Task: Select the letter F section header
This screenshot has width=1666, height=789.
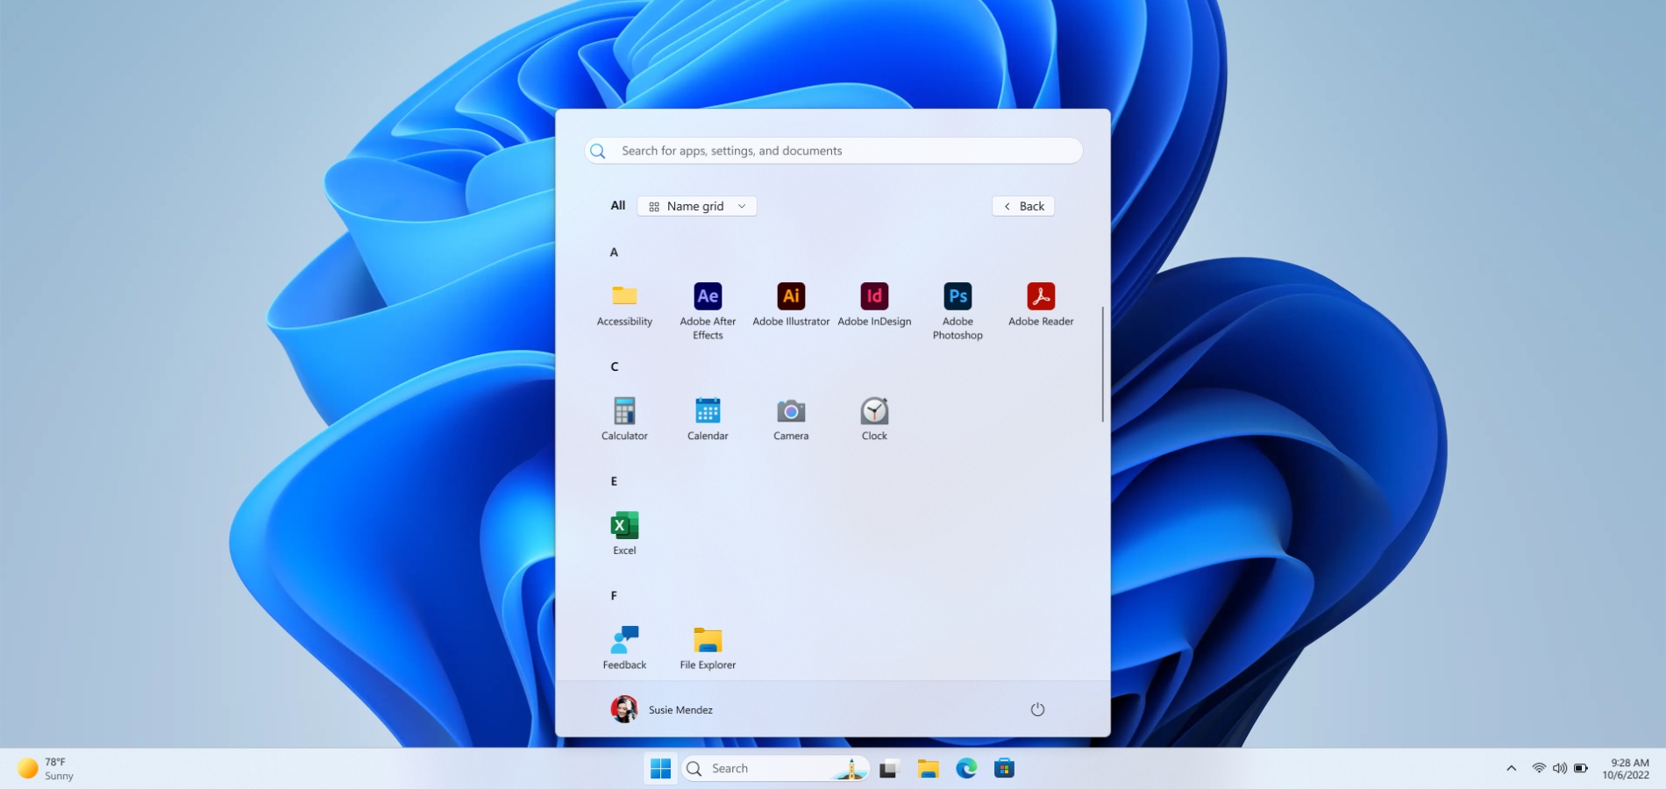Action: point(614,595)
